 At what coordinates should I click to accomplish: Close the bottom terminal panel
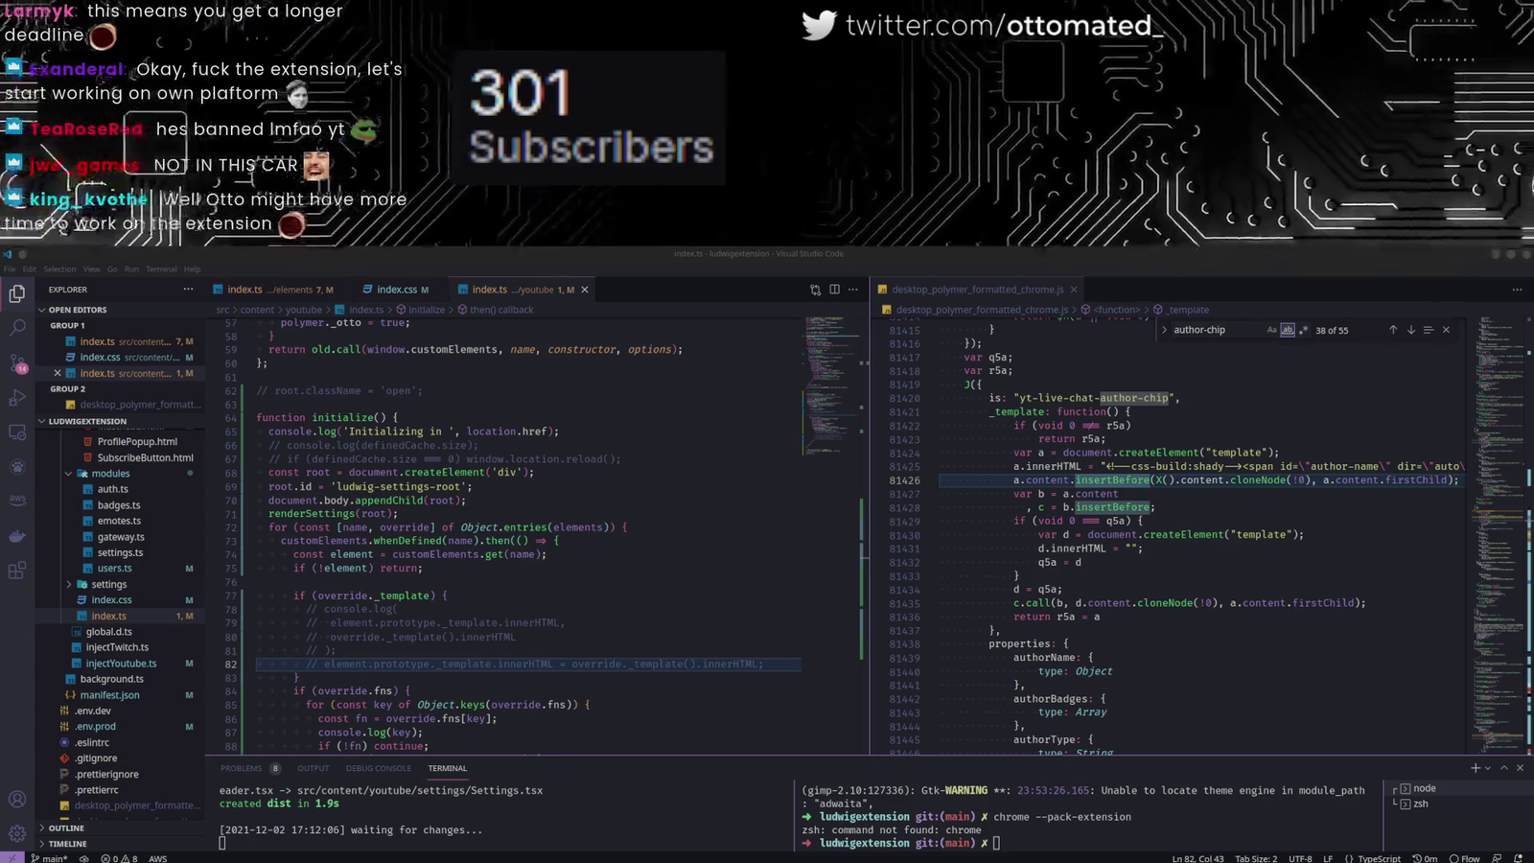pos(1520,768)
